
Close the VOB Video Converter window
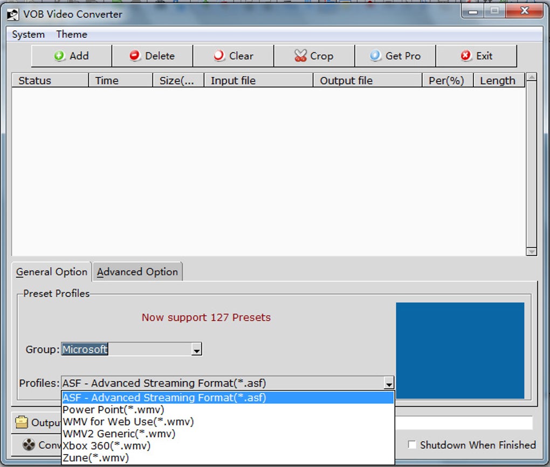(525, 11)
